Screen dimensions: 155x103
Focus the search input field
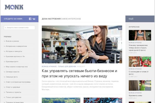[x=19, y=28]
